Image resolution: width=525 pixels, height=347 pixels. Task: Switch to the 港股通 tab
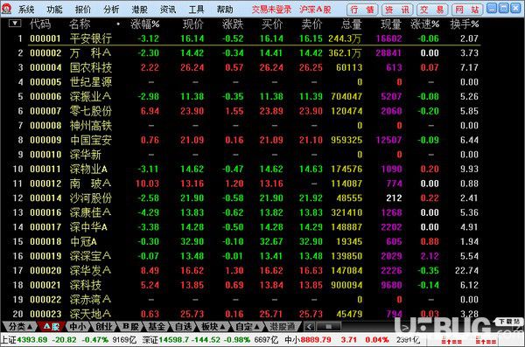tap(283, 326)
